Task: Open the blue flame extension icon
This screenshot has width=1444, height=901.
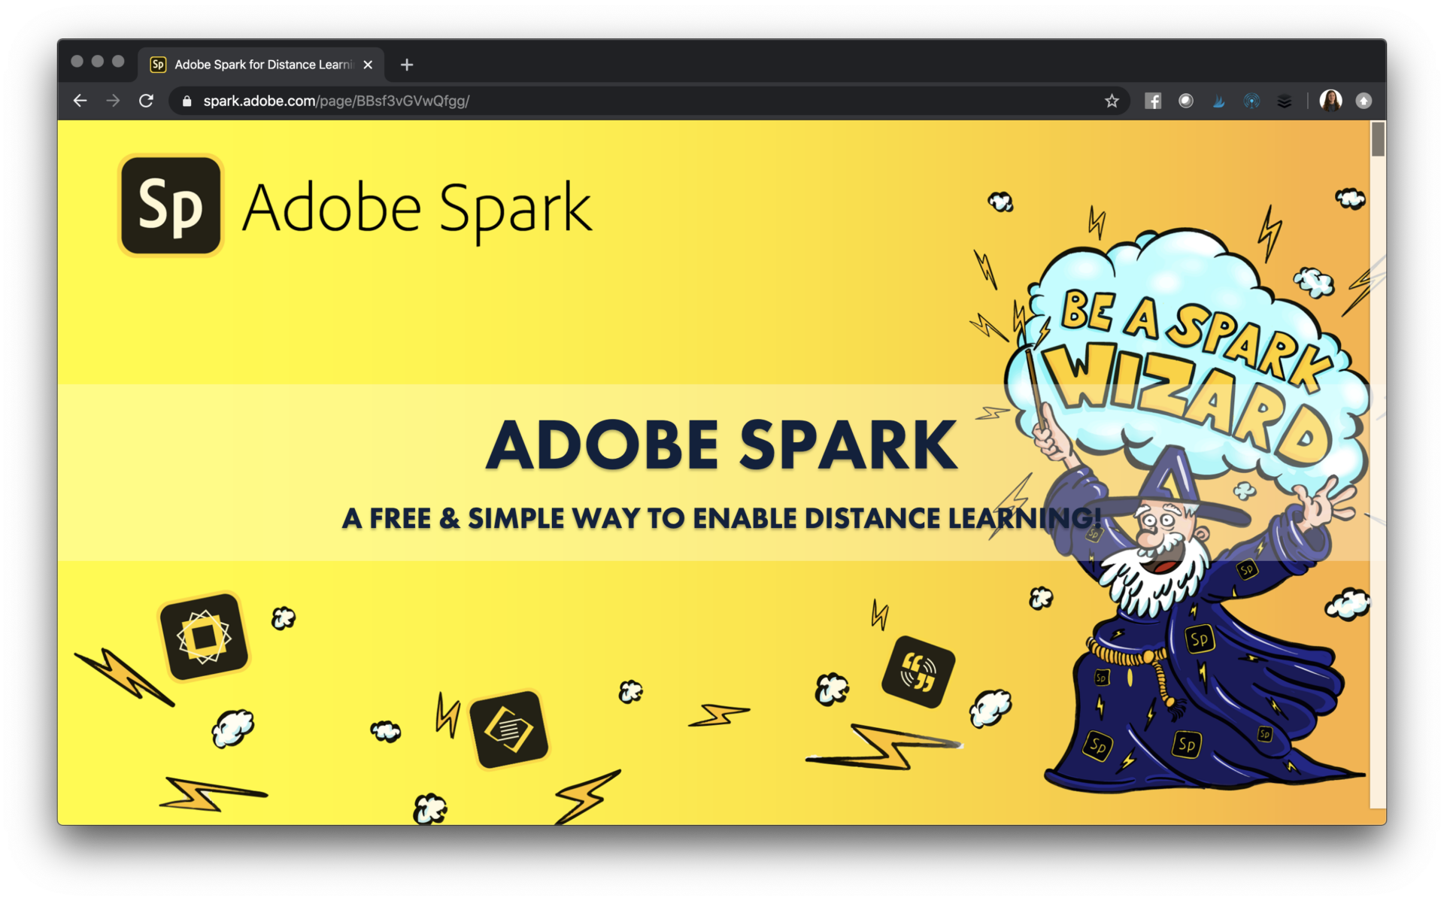Action: pos(1219,101)
